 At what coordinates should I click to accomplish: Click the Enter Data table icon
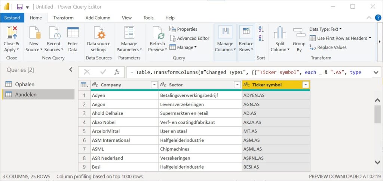[73, 33]
